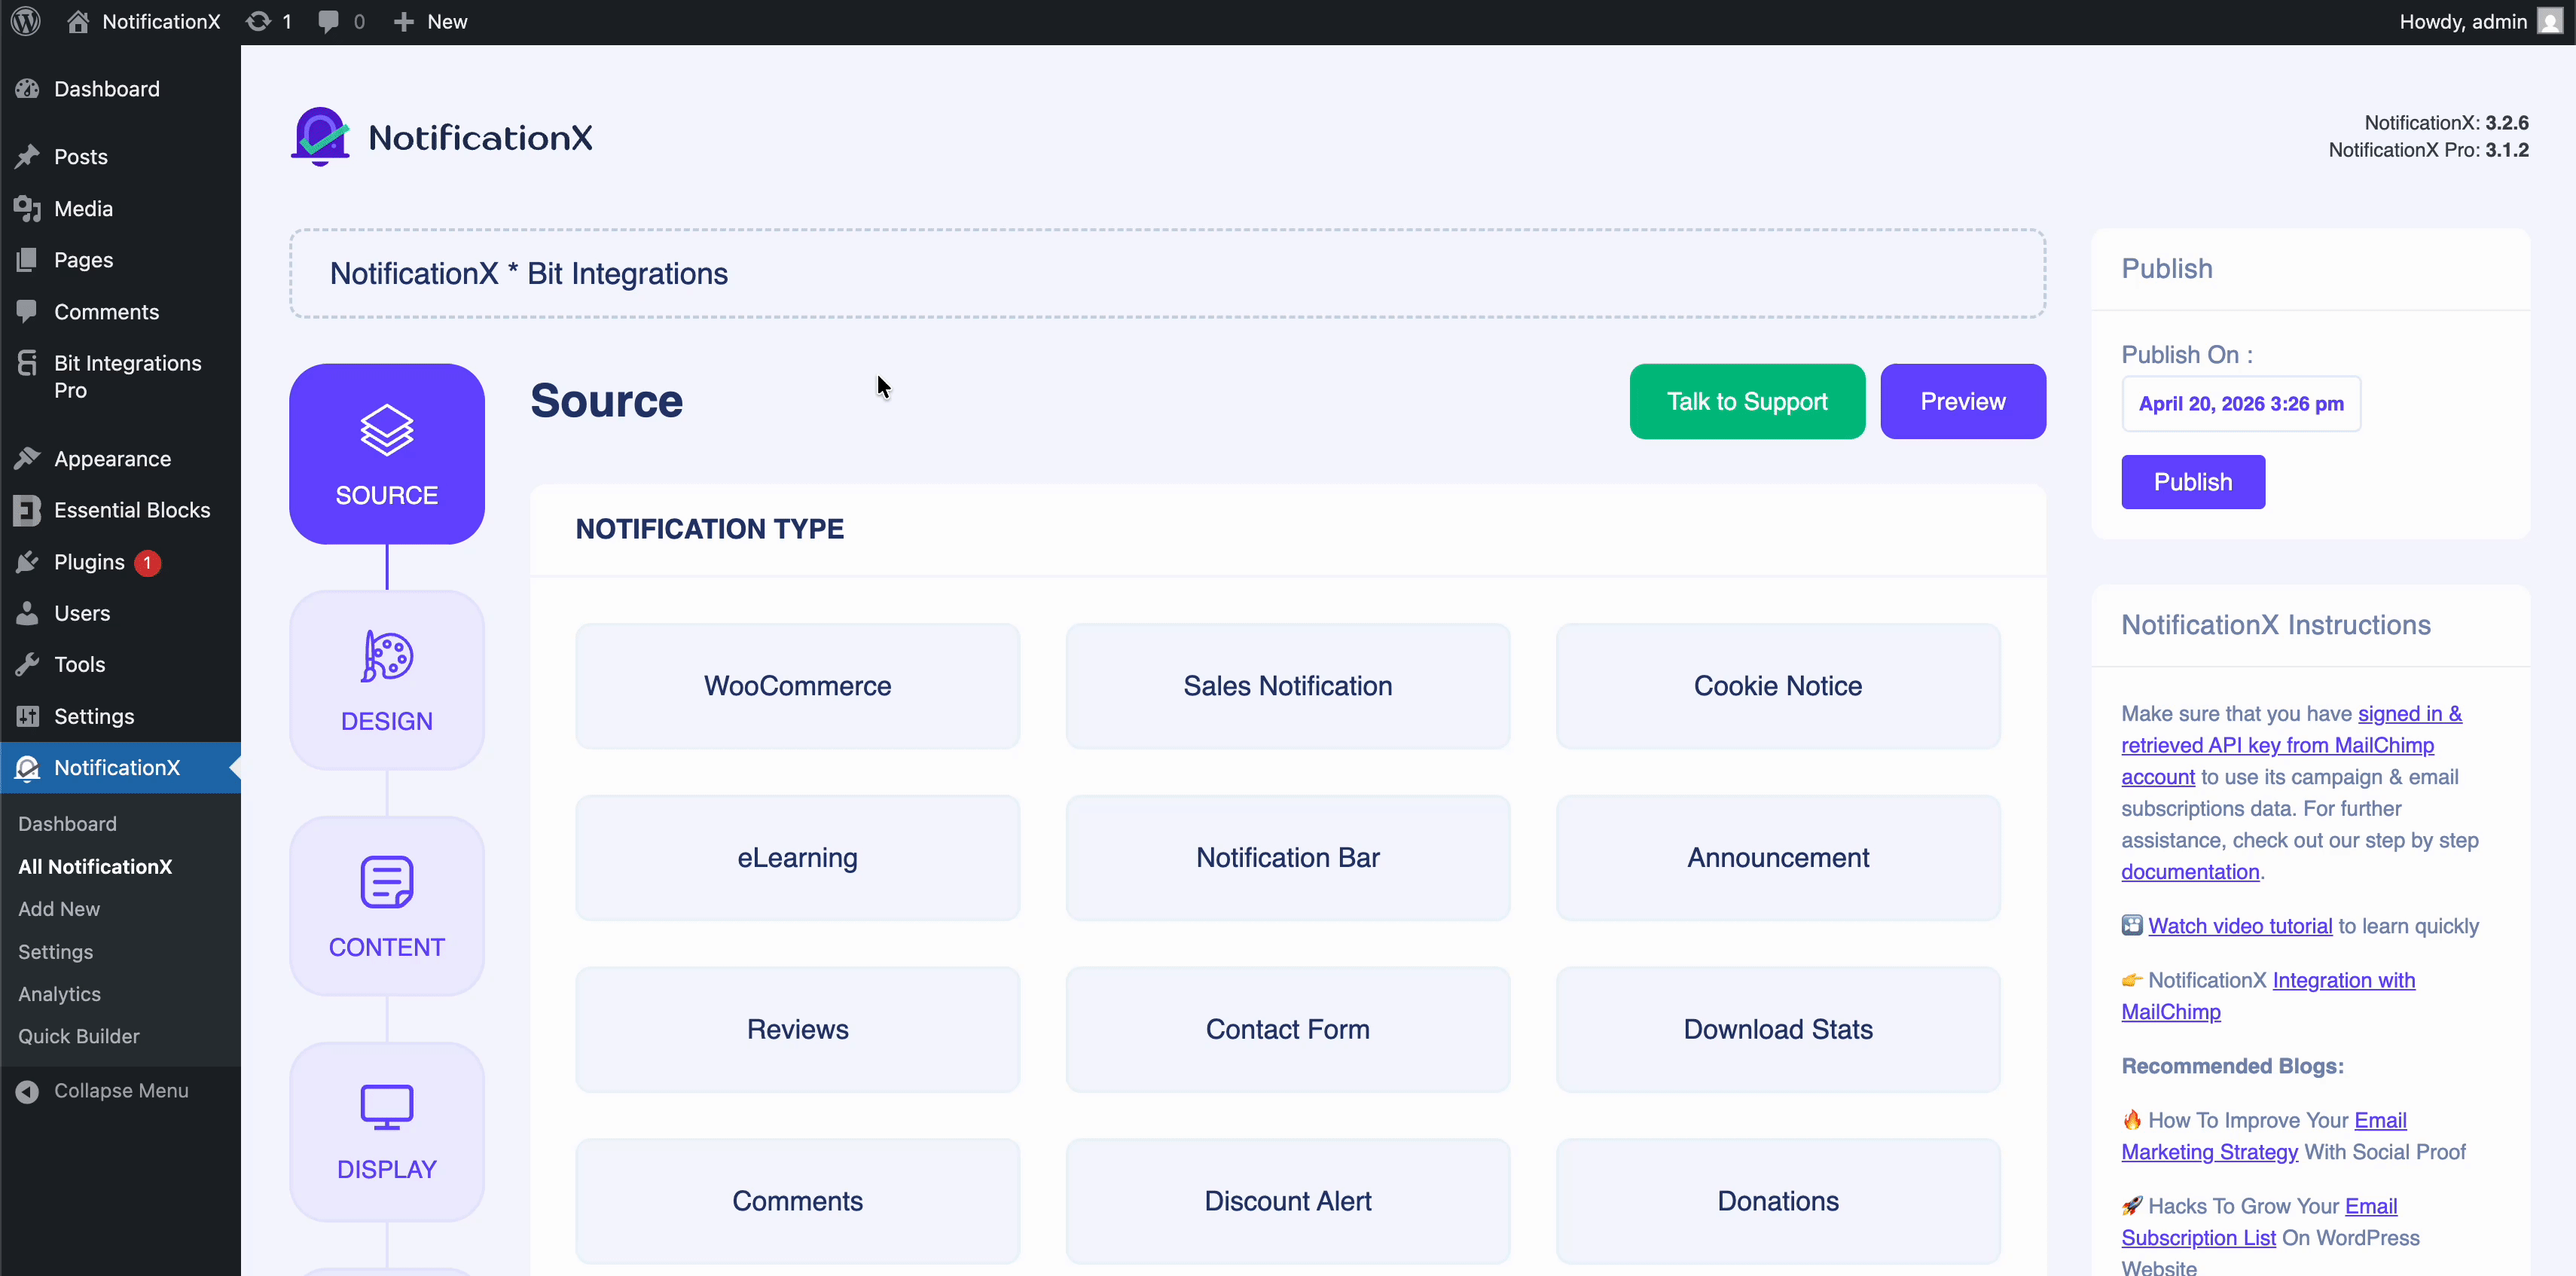Open new content menu via plus icon

coord(402,21)
